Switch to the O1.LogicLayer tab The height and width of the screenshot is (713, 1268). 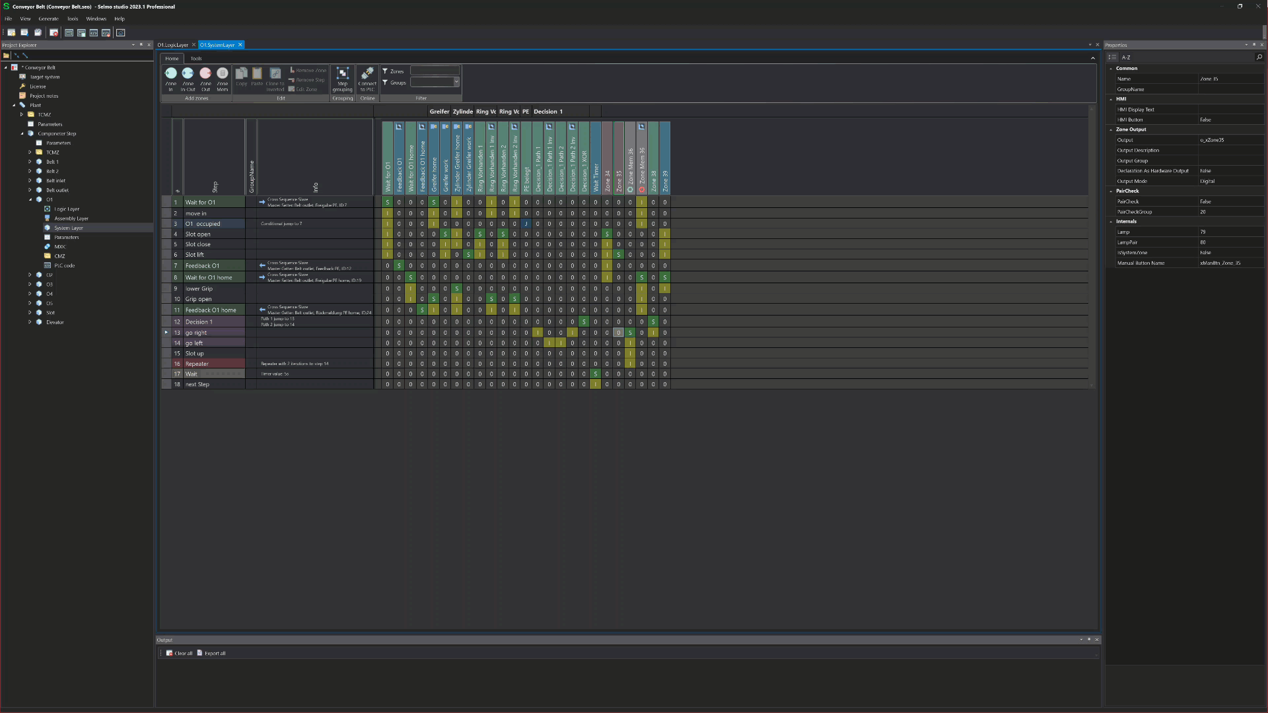[x=172, y=45]
